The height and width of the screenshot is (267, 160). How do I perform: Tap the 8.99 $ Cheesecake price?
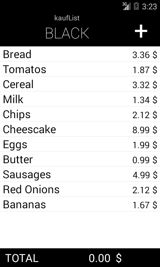coord(145,130)
